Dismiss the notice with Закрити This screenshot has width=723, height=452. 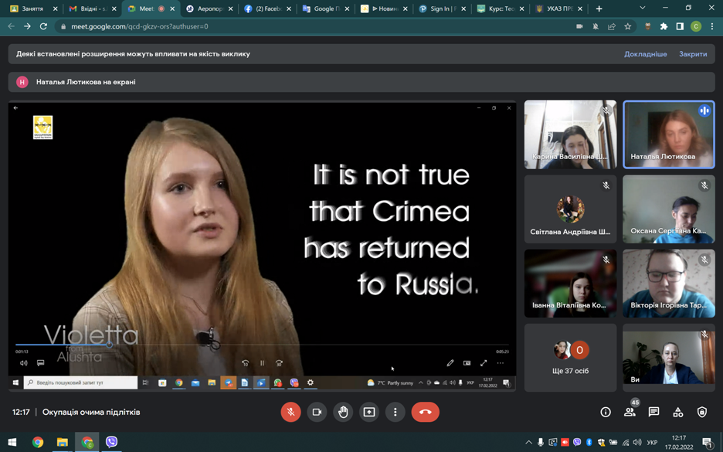click(x=693, y=54)
